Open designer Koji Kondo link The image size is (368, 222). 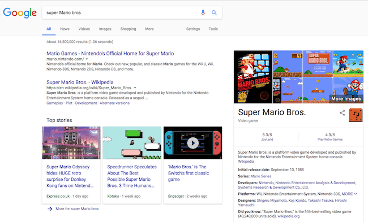click(x=297, y=201)
